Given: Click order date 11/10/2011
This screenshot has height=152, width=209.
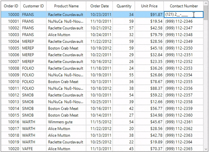Looking at the screenshot, I should click(99, 21).
